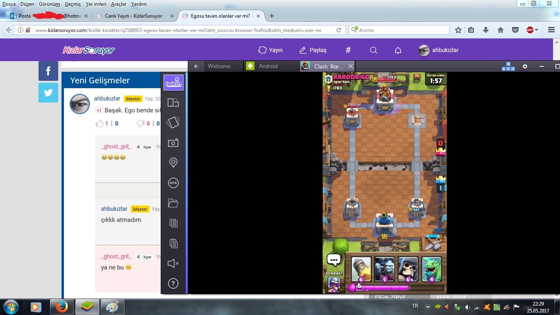Bookmark this page with the star icon

click(x=458, y=30)
